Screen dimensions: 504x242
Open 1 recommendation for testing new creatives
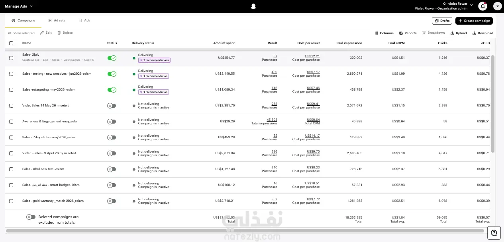pyautogui.click(x=153, y=76)
